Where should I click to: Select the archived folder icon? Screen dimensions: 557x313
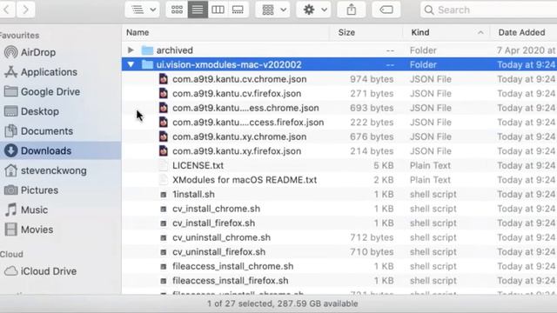pyautogui.click(x=147, y=50)
